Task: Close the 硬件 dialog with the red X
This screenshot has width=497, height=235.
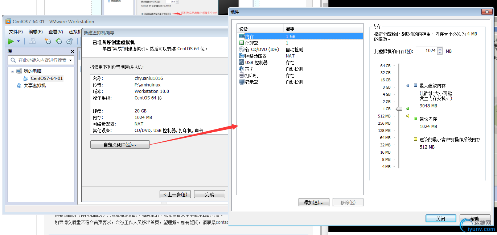Action: (486, 12)
